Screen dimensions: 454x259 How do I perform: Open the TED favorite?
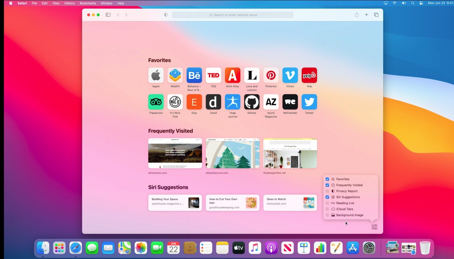tap(213, 75)
